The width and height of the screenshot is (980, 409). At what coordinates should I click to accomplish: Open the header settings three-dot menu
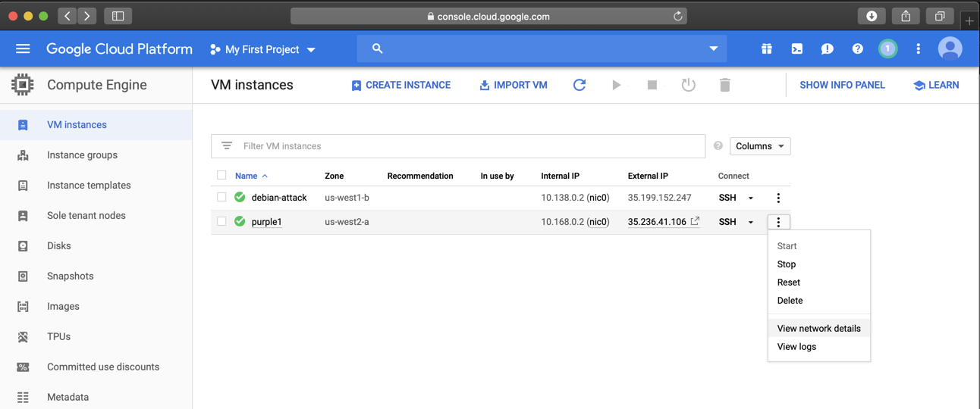click(x=919, y=48)
